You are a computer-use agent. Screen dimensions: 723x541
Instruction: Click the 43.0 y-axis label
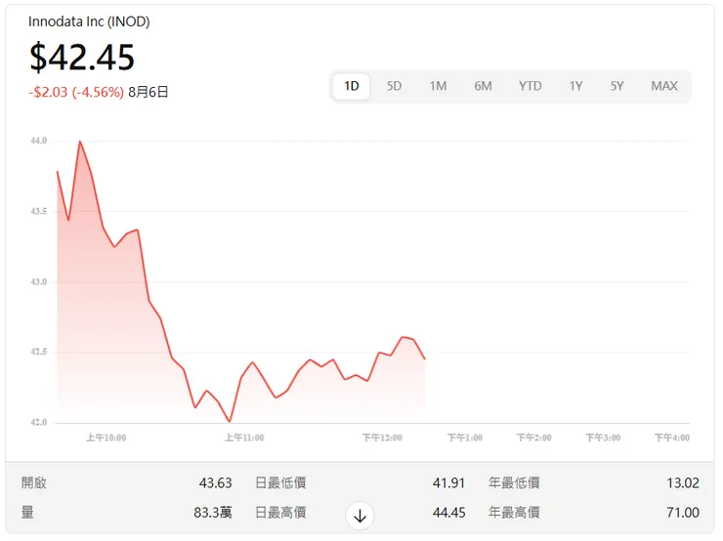pyautogui.click(x=39, y=282)
